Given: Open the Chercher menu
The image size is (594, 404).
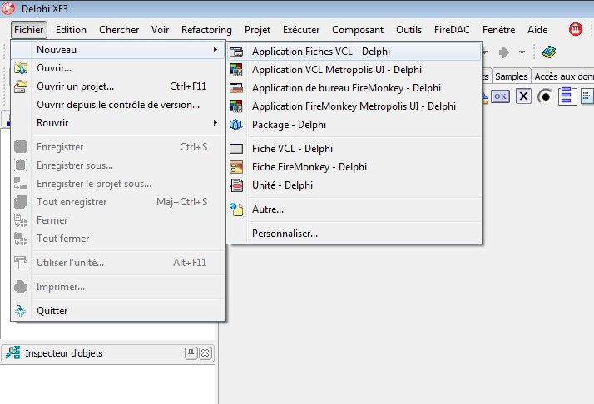Looking at the screenshot, I should pos(119,30).
